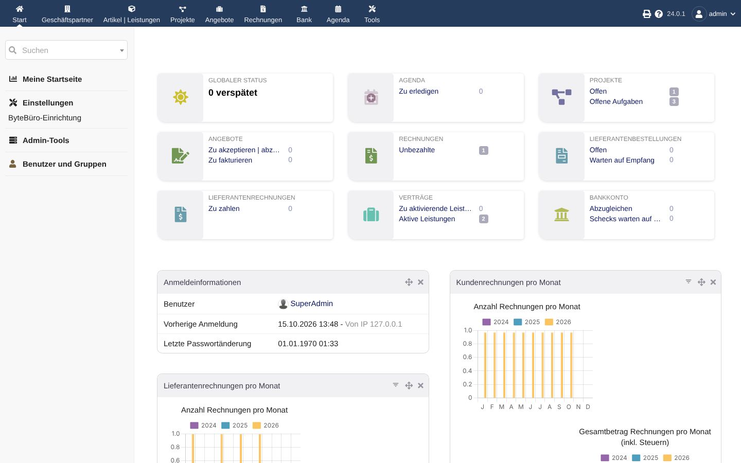
Task: Click the Lieferantenbestellungen document icon
Action: [561, 156]
